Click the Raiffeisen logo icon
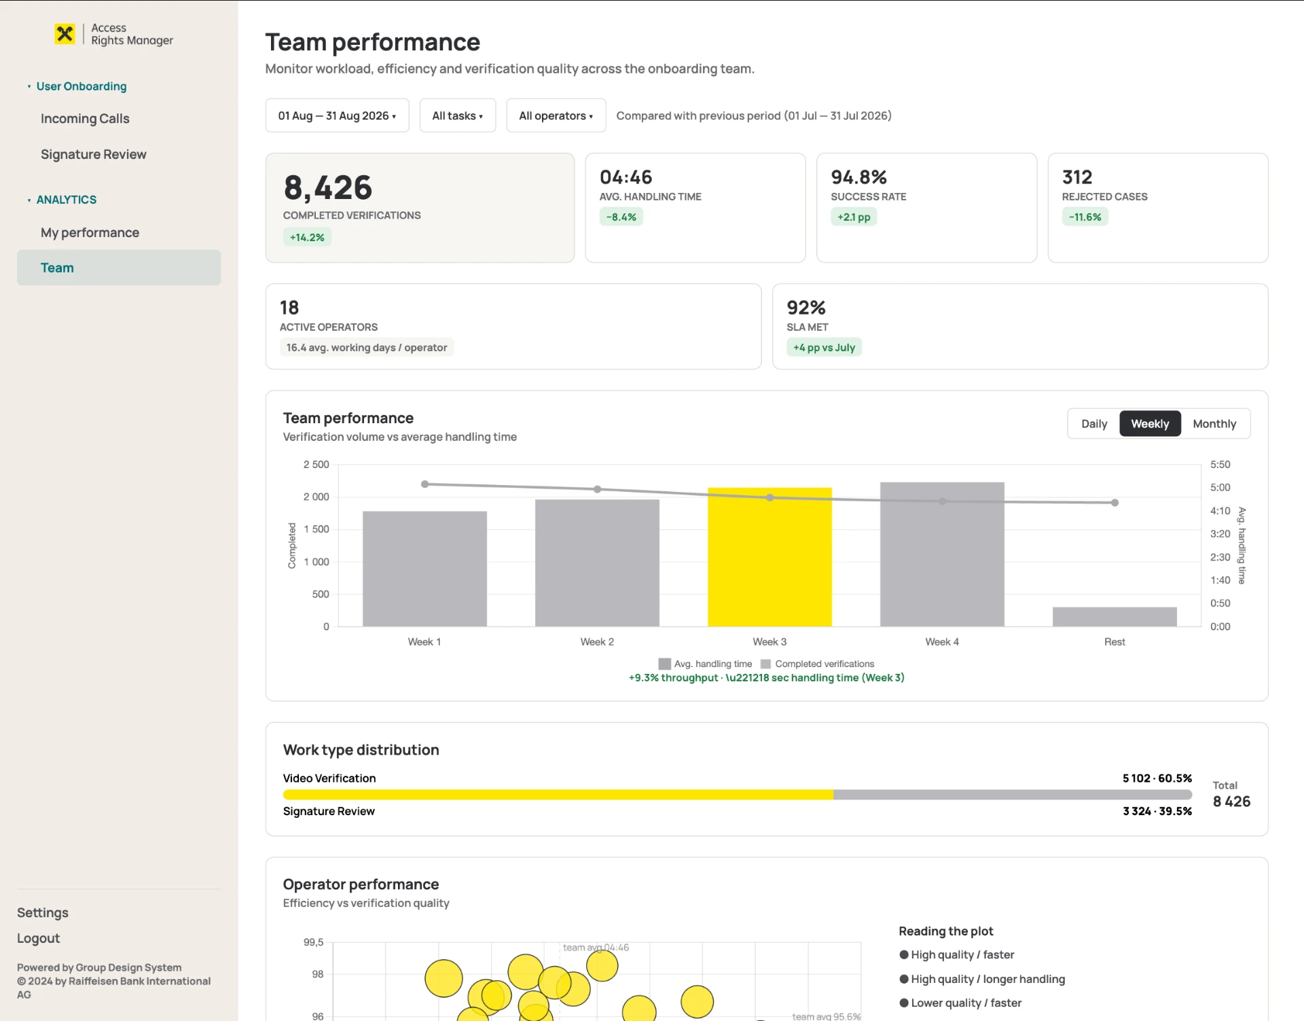 pos(65,33)
